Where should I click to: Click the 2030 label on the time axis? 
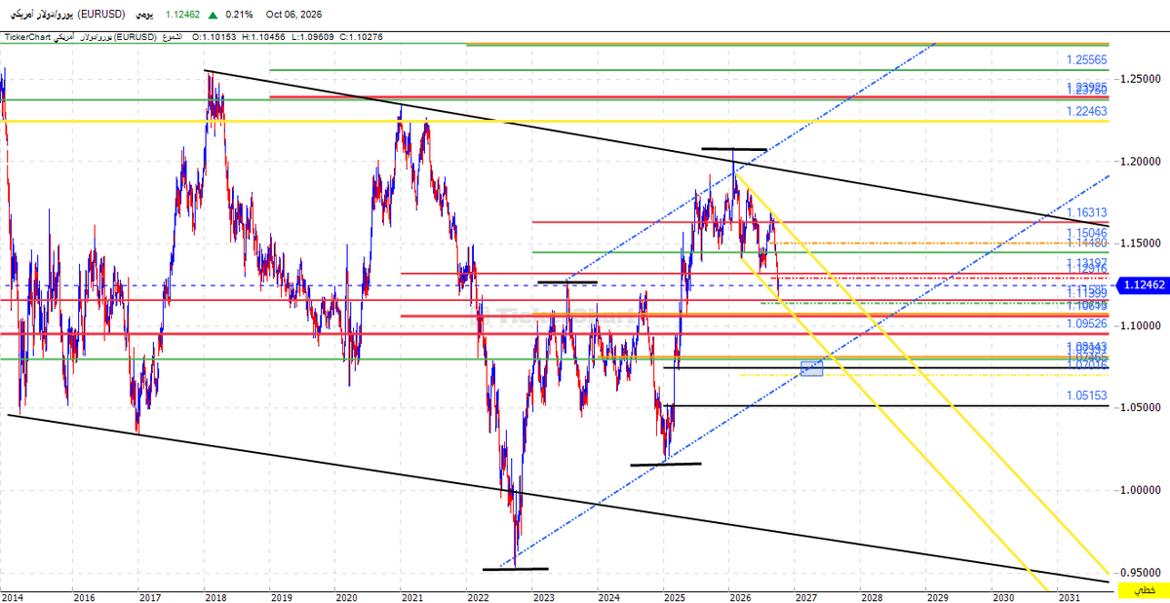pyautogui.click(x=1003, y=596)
